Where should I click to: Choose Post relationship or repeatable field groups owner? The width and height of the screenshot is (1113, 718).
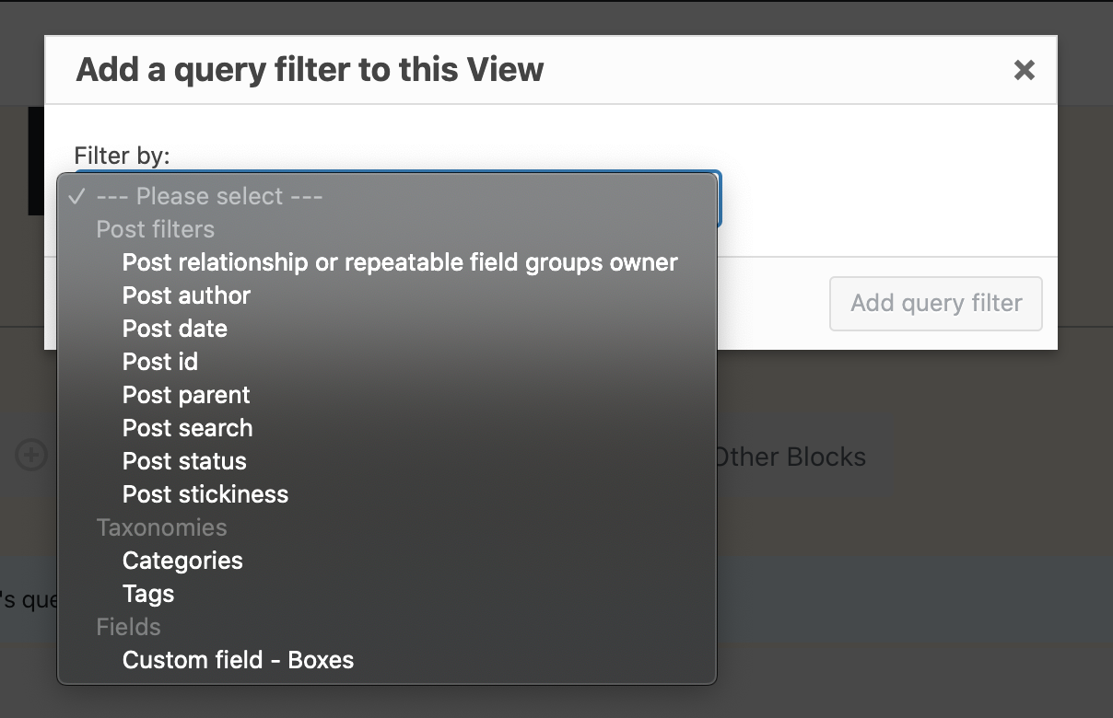400,262
